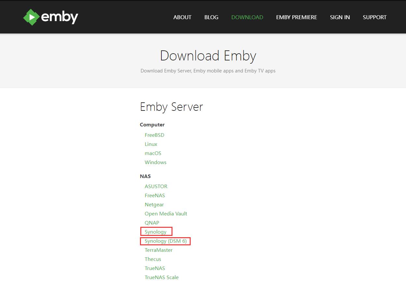The image size is (406, 283).
Task: Select the DOWNLOAD navigation item
Action: 247,17
